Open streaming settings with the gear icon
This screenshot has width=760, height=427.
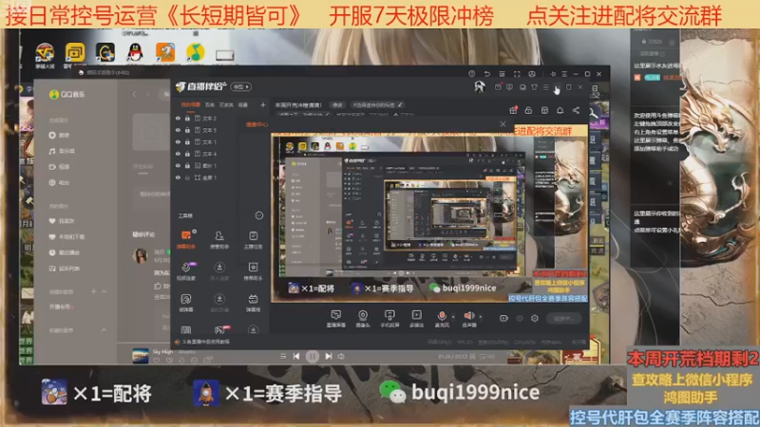coord(535,318)
